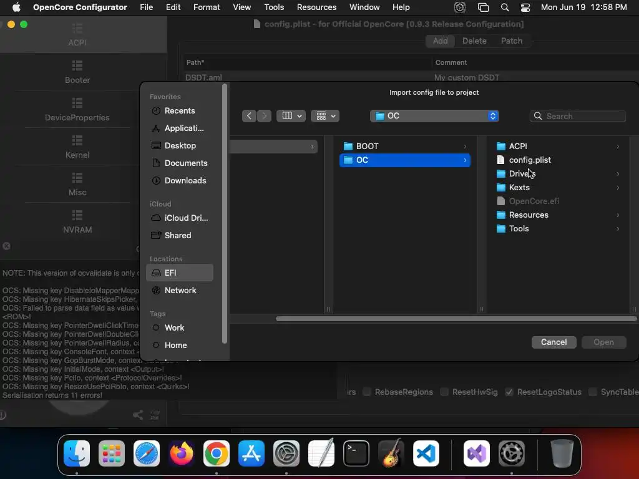Click the file dialog Search field
639x479 pixels.
[x=577, y=116]
